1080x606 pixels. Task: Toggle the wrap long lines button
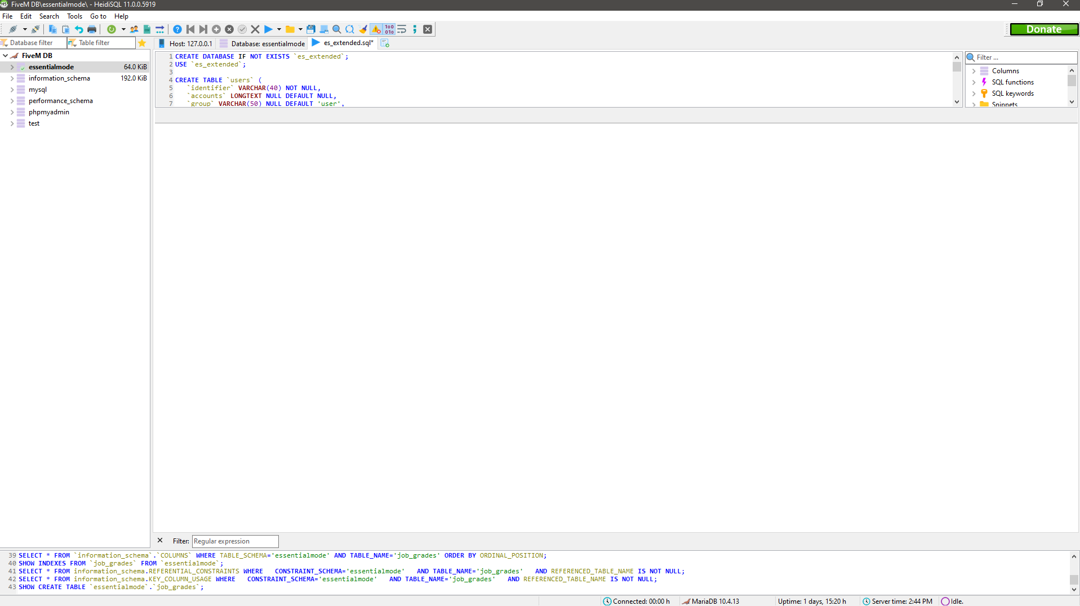click(x=402, y=29)
